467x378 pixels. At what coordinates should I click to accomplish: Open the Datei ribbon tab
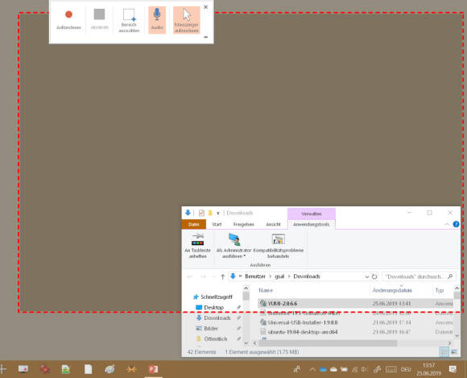point(193,224)
